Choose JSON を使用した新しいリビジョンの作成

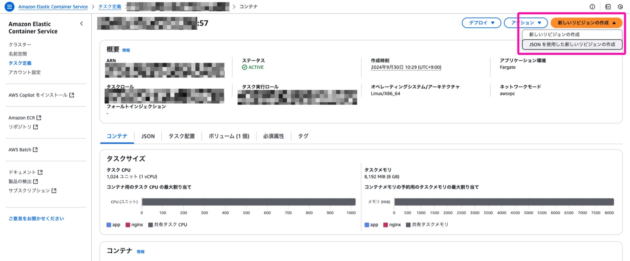[572, 44]
